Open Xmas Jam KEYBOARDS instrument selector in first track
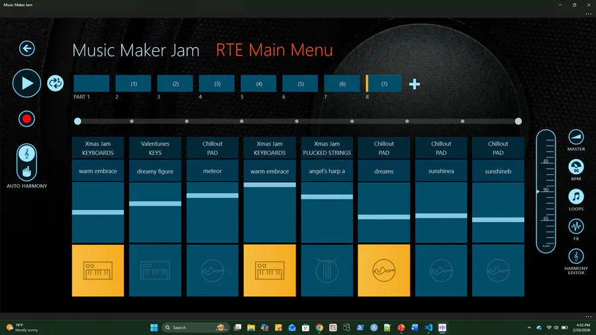The image size is (596, 335). pos(98,148)
